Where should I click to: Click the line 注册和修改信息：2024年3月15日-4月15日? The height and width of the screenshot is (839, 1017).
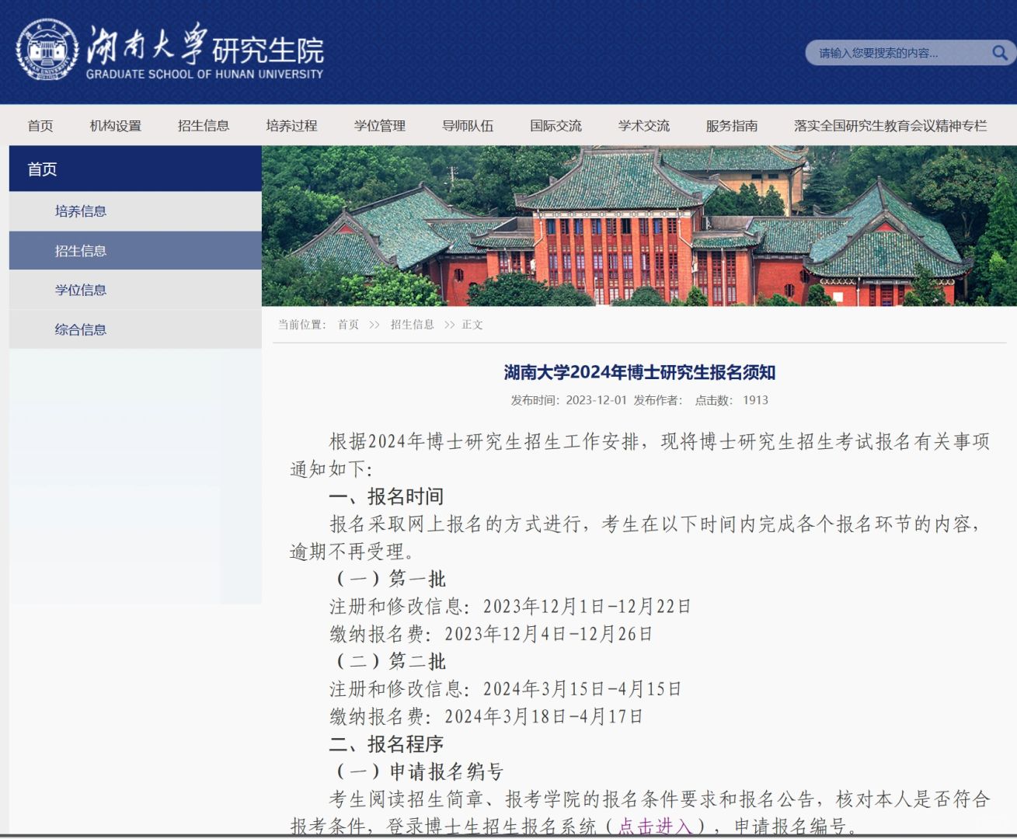click(506, 689)
